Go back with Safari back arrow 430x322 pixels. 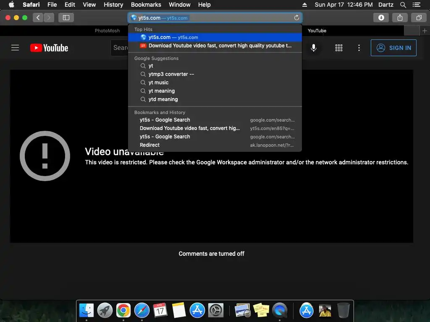[x=38, y=18]
